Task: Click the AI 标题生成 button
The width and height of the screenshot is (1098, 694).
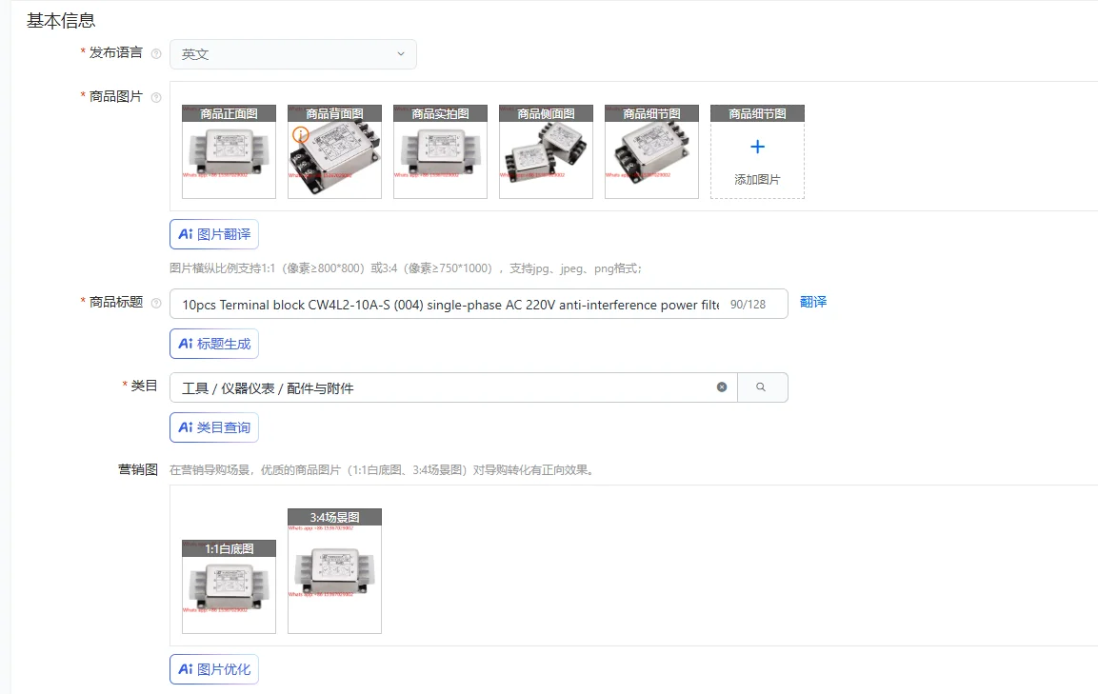Action: tap(214, 344)
